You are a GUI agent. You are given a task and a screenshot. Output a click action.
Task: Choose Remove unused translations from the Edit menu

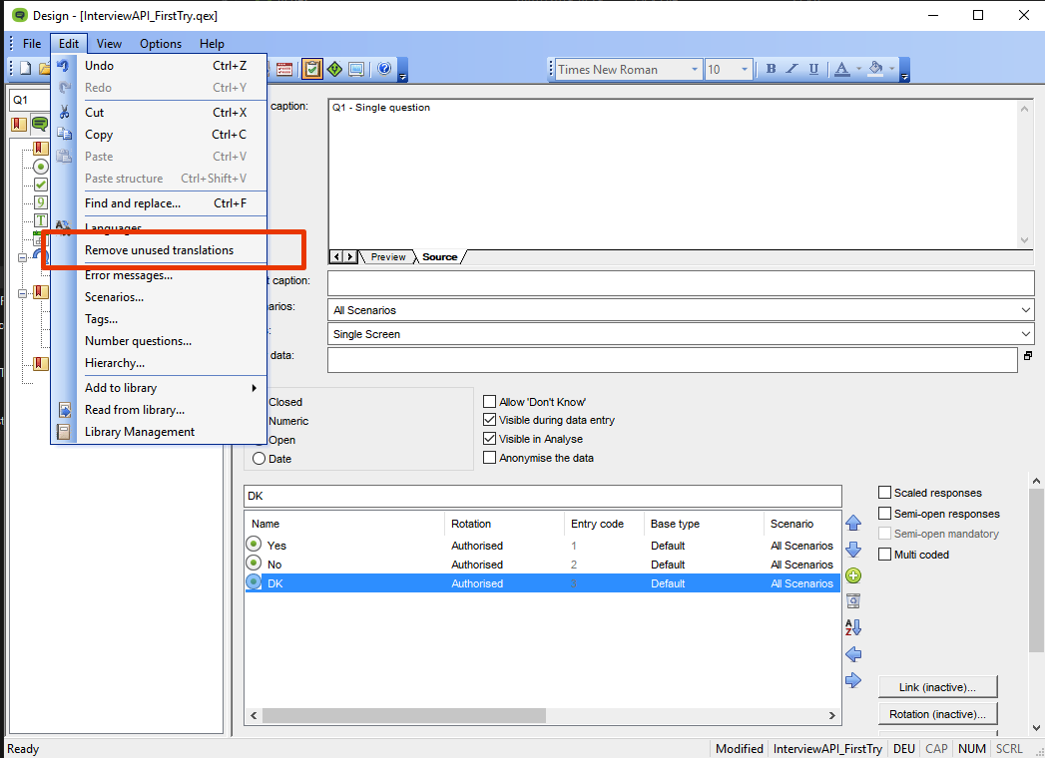pyautogui.click(x=160, y=250)
